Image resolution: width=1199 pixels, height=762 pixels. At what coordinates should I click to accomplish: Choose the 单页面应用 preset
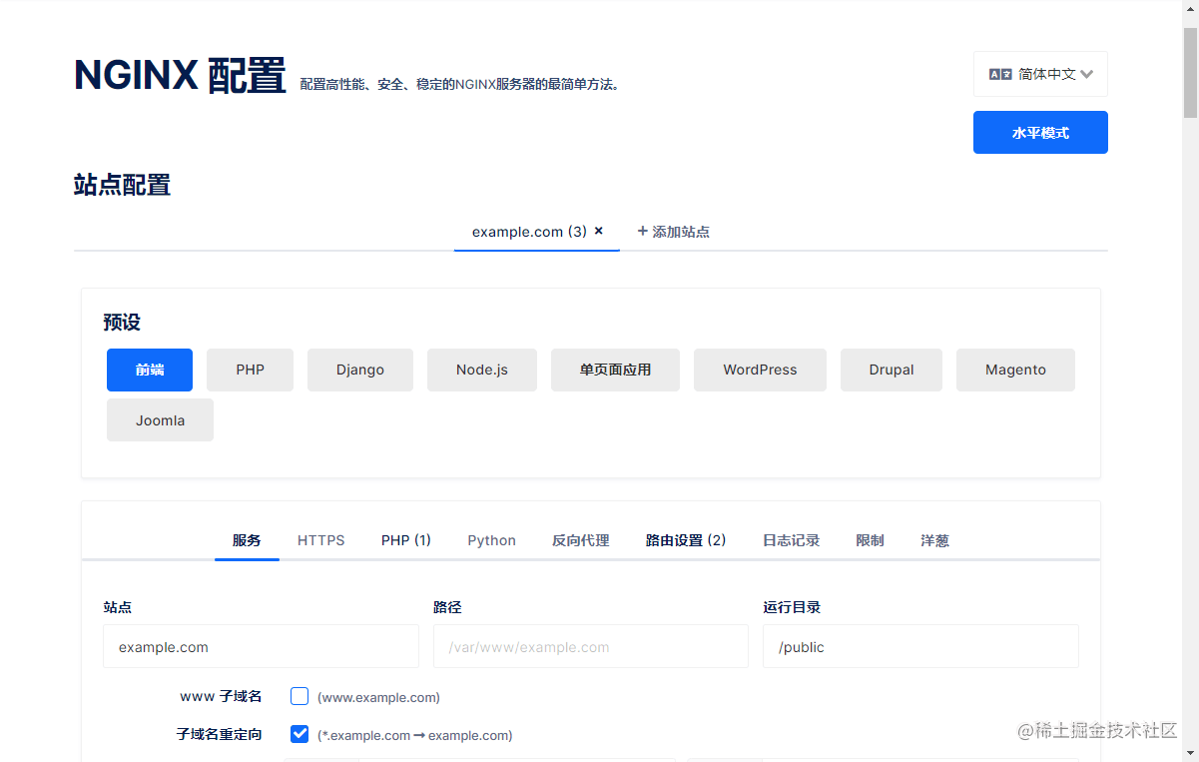[615, 370]
